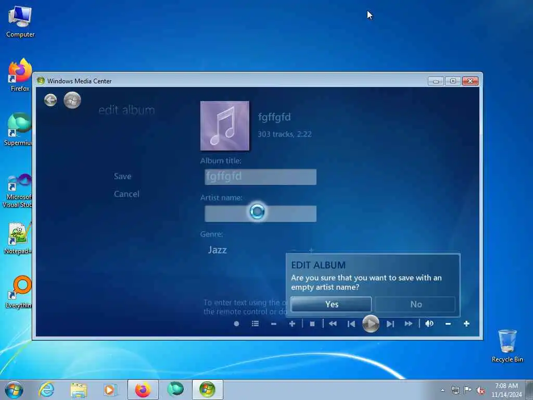Play media with the round play button
The height and width of the screenshot is (400, 533).
pyautogui.click(x=371, y=323)
